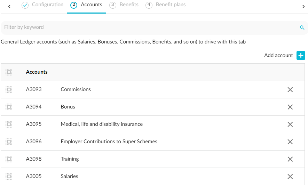This screenshot has height=186, width=308.
Task: Select the A3093 Commissions row checkbox
Action: pyautogui.click(x=9, y=90)
